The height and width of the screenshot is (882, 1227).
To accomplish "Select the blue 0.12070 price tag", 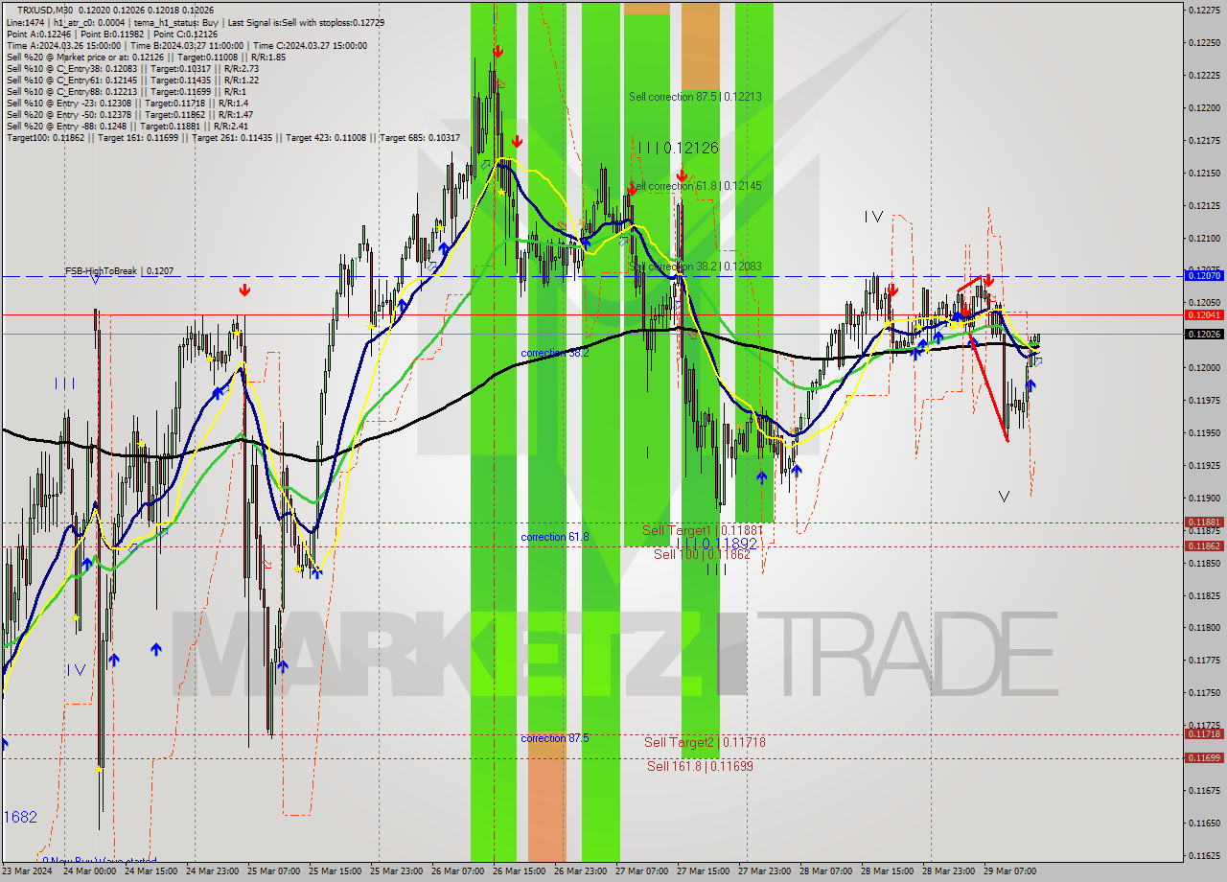I will pyautogui.click(x=1204, y=275).
